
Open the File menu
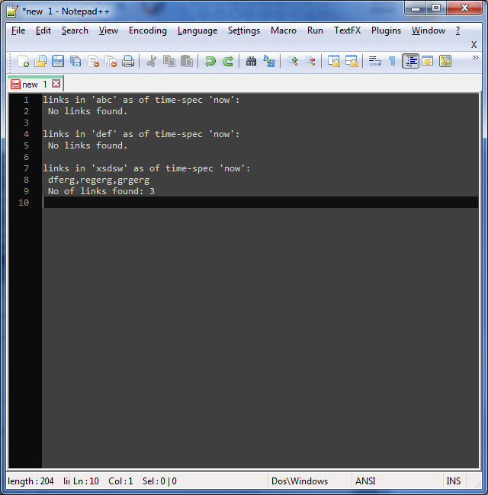(x=18, y=30)
